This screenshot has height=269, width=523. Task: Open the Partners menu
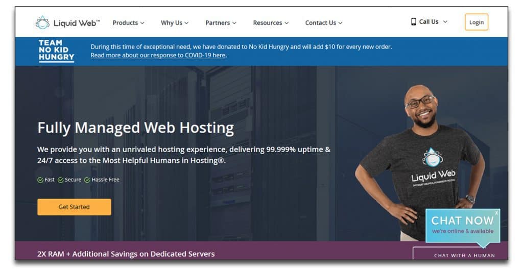tap(221, 22)
